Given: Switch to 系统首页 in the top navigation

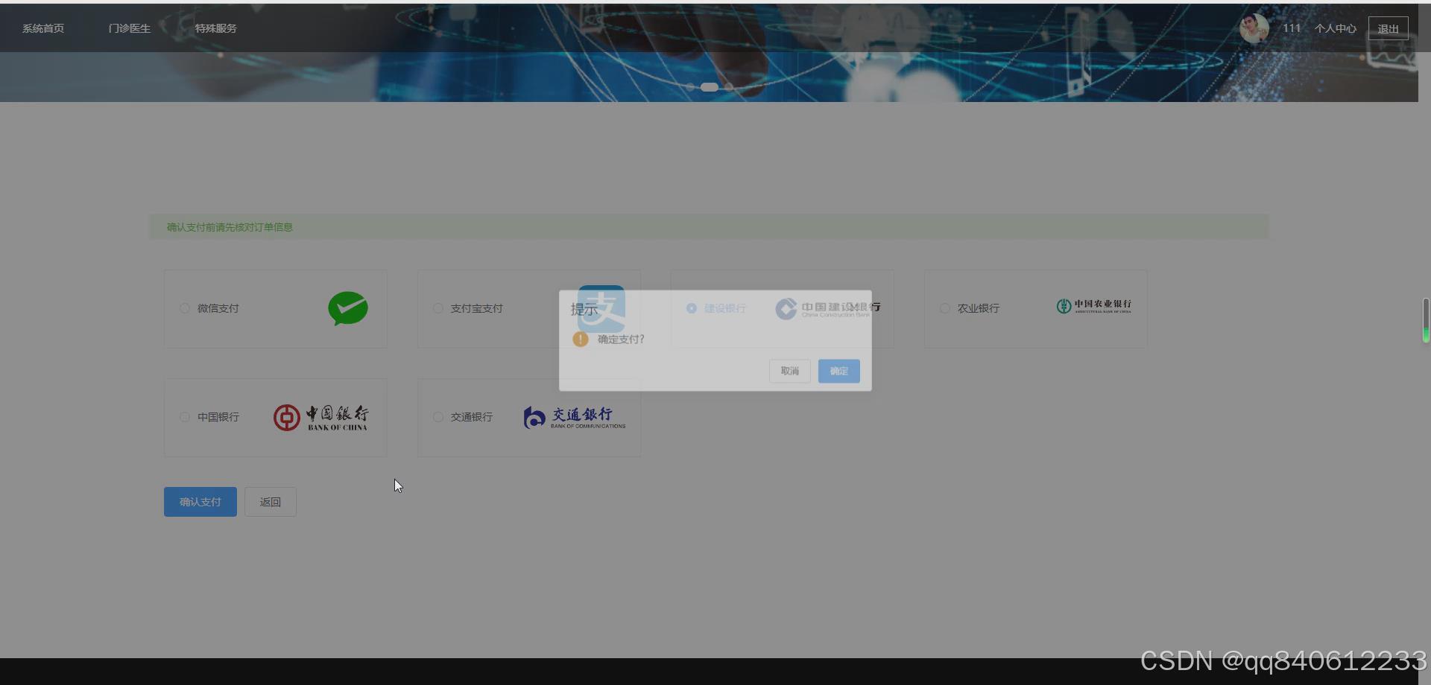Looking at the screenshot, I should point(42,28).
